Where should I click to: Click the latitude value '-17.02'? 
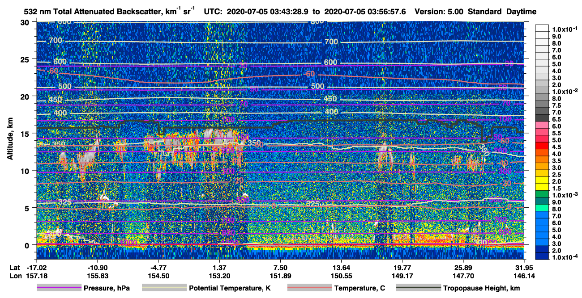pyautogui.click(x=37, y=268)
